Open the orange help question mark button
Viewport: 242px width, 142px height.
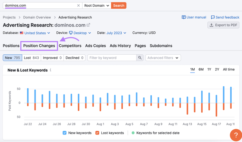pos(236,135)
